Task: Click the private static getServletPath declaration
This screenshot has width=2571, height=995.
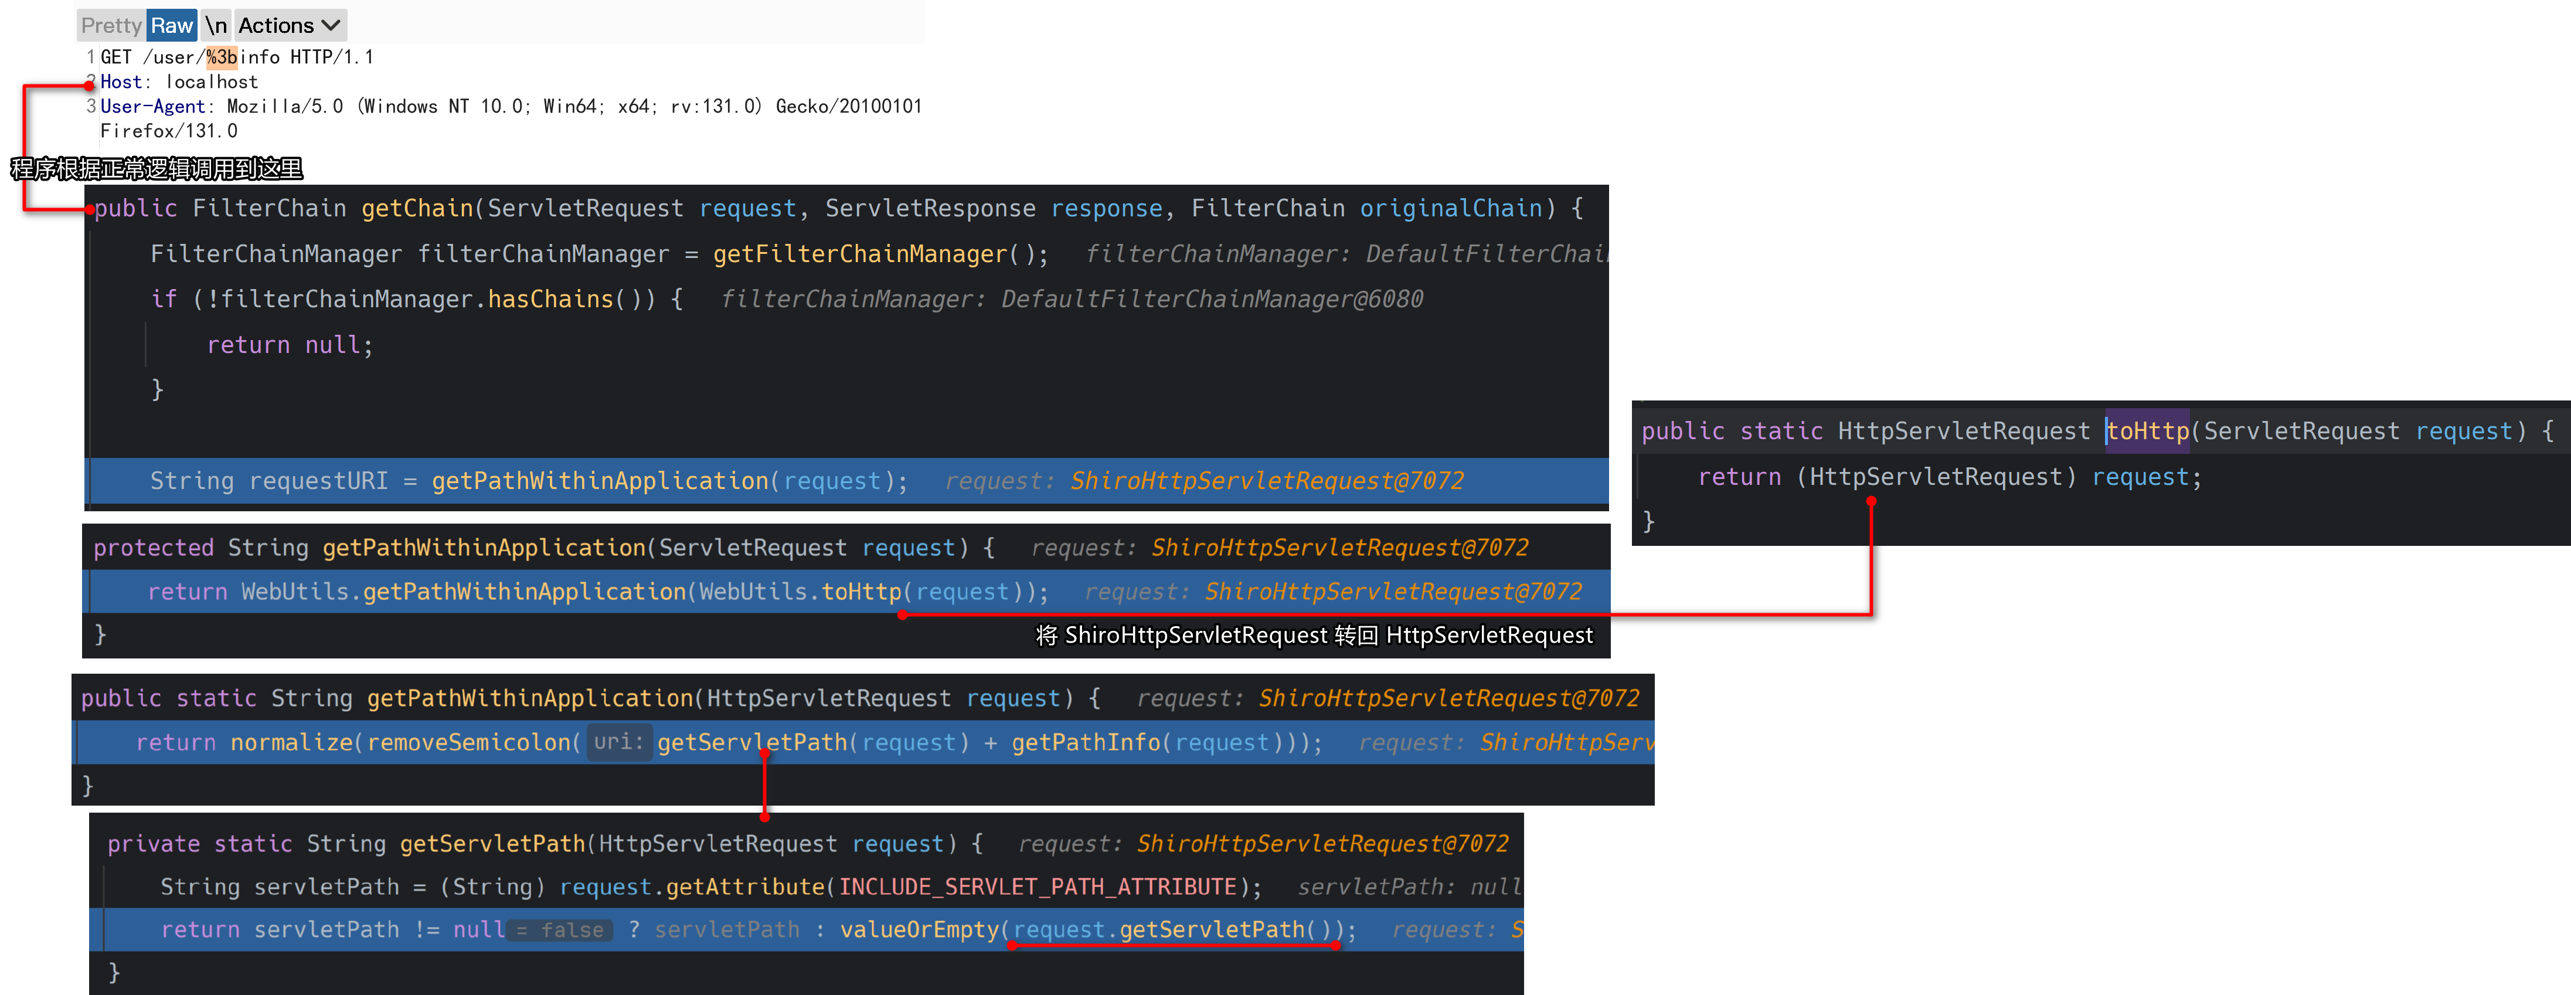Action: click(x=545, y=843)
